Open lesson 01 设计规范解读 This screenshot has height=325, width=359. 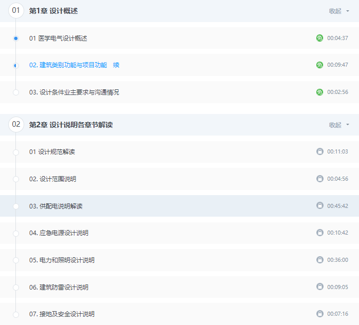(52, 152)
